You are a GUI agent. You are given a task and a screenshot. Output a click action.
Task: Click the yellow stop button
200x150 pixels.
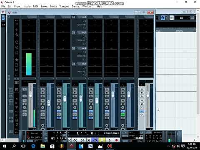click(102, 140)
